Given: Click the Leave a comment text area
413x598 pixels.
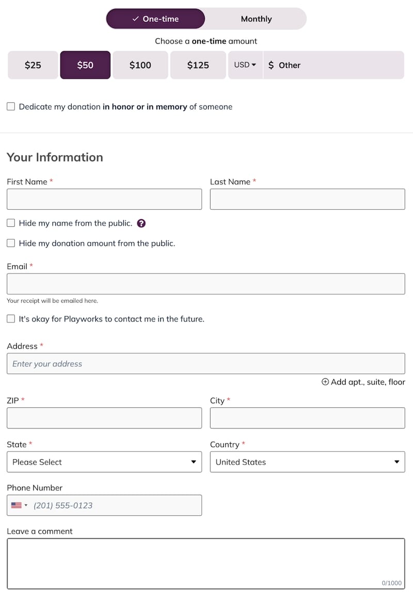Looking at the screenshot, I should pos(206,563).
